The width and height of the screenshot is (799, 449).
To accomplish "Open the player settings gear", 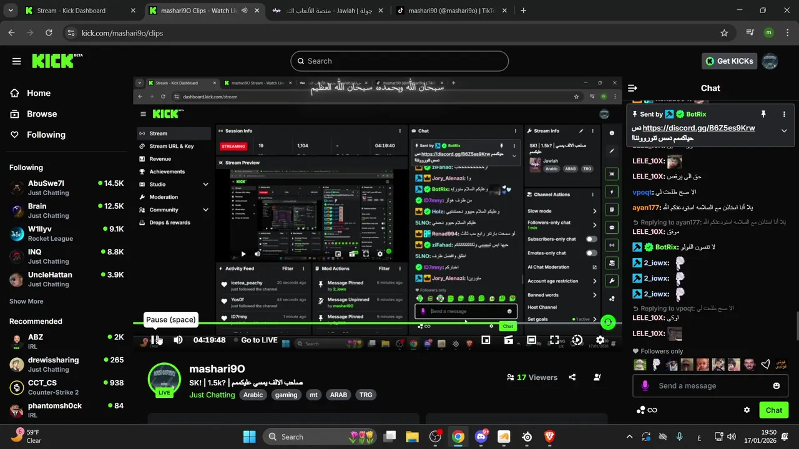I will coord(600,340).
